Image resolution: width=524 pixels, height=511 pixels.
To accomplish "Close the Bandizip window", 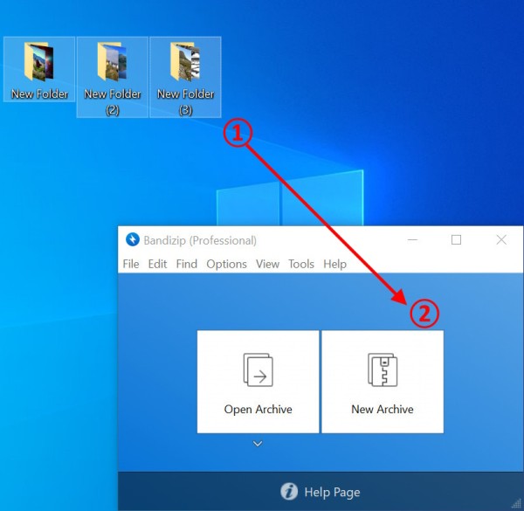I will click(501, 240).
